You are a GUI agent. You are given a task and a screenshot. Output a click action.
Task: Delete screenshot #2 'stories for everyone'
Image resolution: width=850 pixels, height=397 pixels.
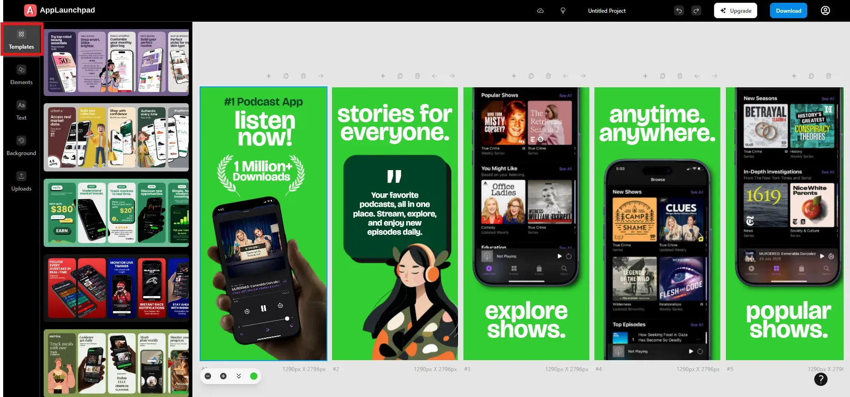tap(417, 76)
